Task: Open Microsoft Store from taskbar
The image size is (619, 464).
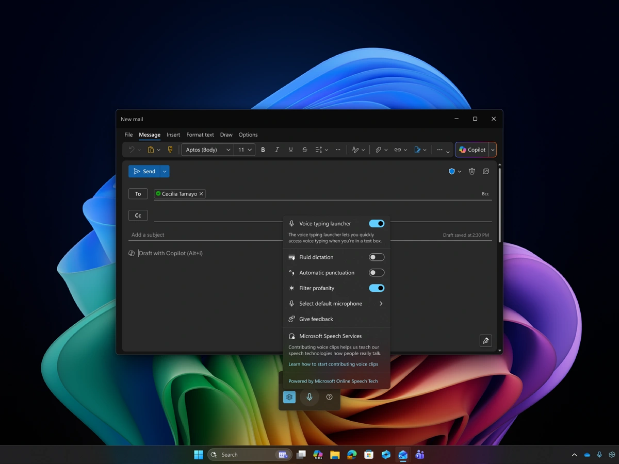Action: (369, 455)
